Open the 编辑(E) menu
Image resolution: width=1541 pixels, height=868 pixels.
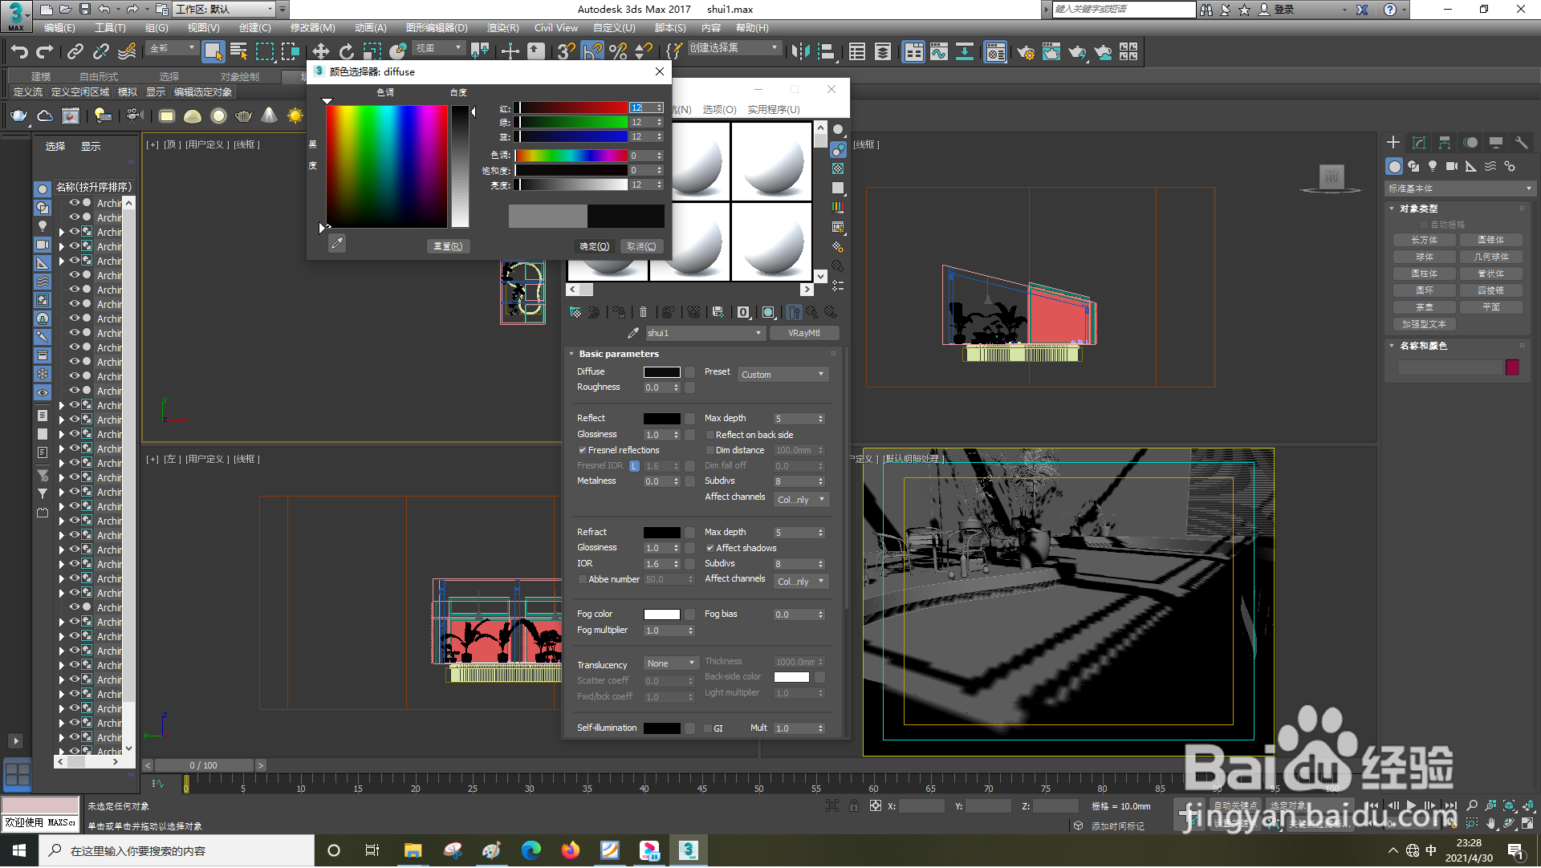[x=59, y=28]
